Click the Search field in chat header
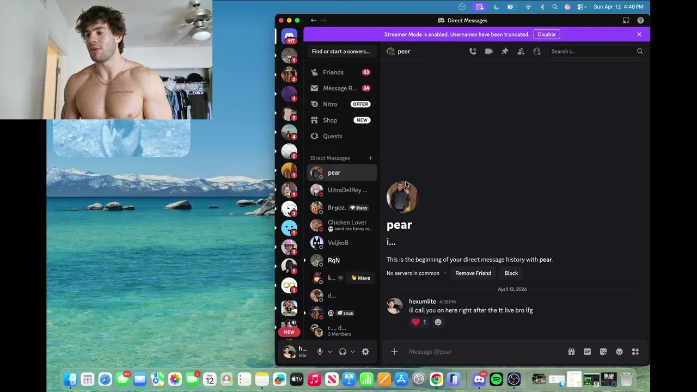The image size is (697, 392). (596, 51)
